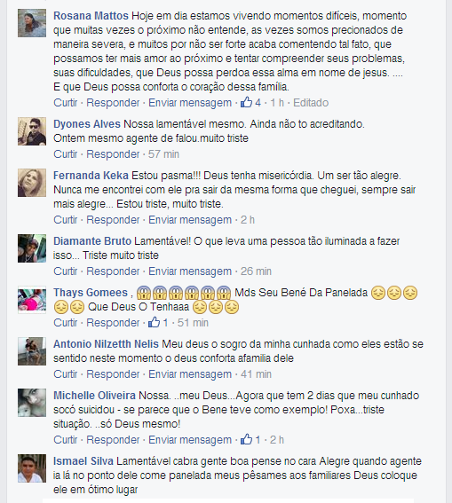Reply to Fernanda Keka's comment via Responder

point(113,220)
